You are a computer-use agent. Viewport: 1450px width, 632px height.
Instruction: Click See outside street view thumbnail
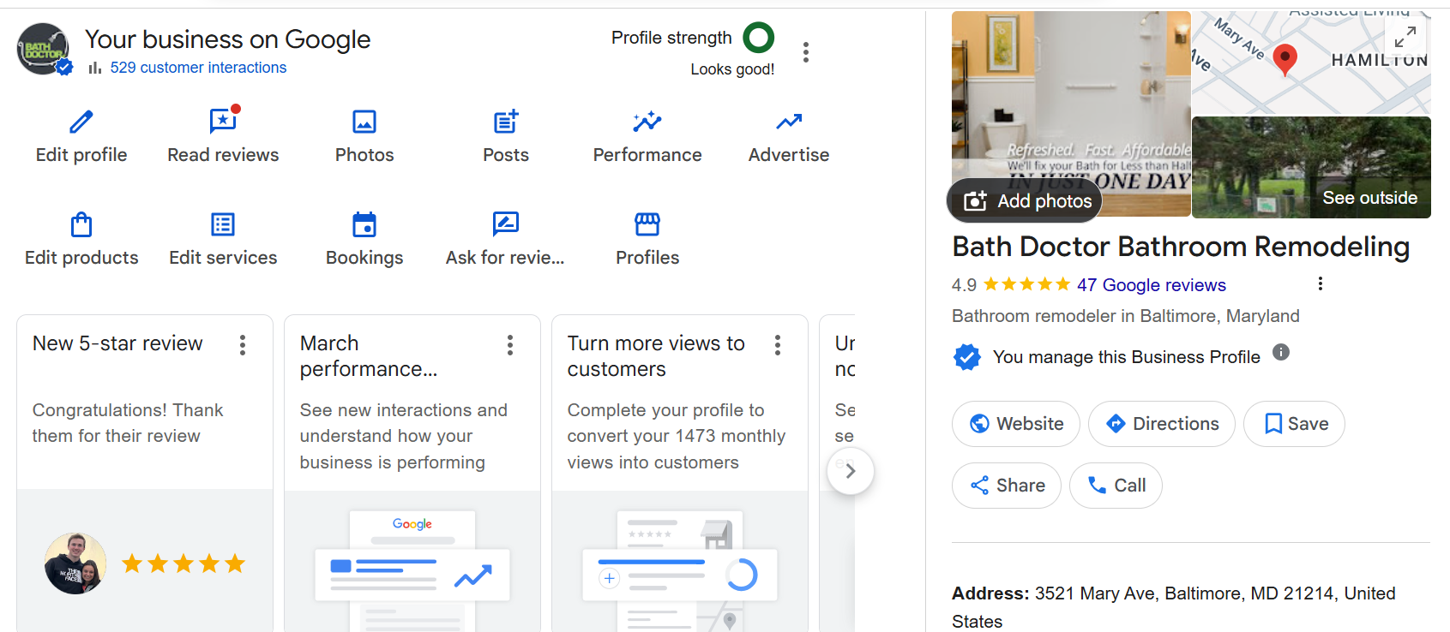coord(1311,167)
